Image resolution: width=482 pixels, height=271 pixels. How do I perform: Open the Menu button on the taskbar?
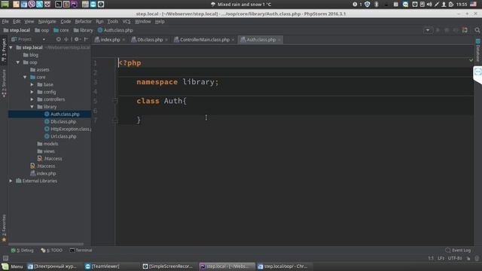tap(13, 266)
